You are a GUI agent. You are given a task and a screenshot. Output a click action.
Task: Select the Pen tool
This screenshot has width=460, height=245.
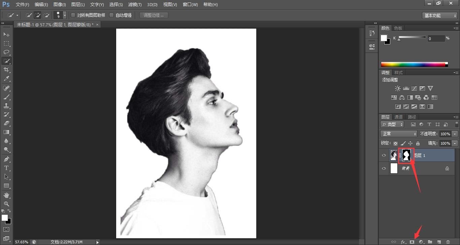(x=6, y=159)
